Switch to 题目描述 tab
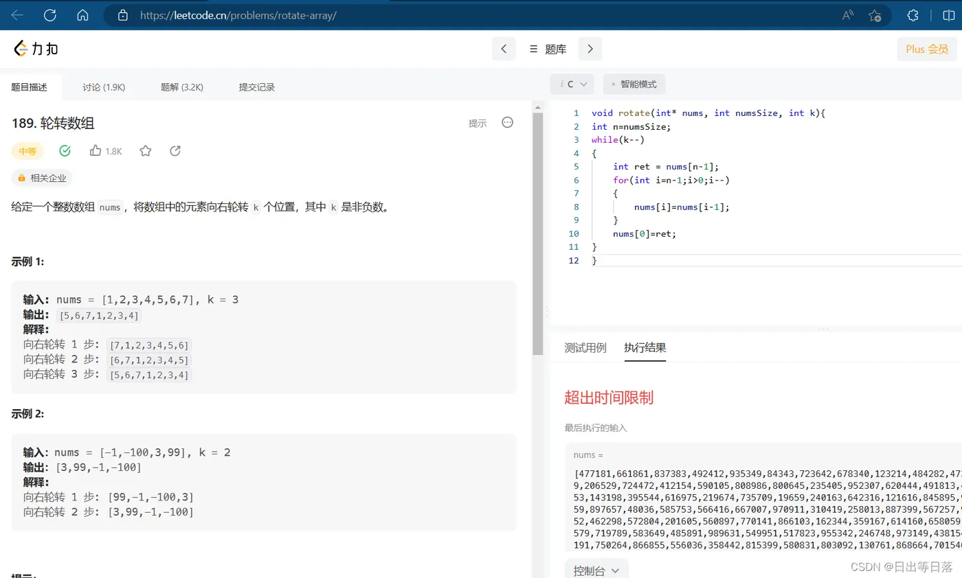This screenshot has width=962, height=578. tap(30, 87)
